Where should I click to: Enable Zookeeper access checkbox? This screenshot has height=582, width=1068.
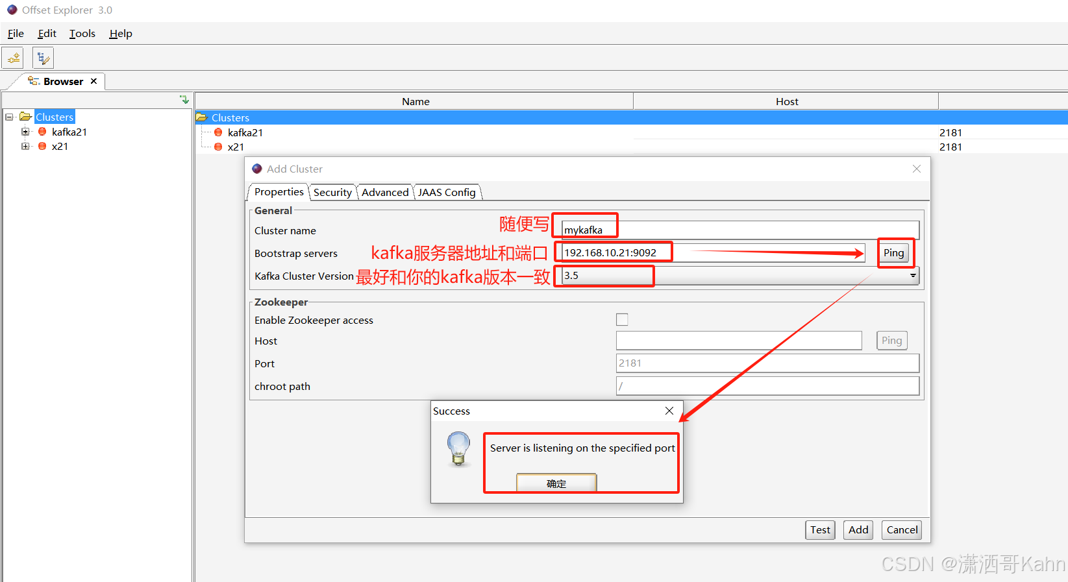point(622,319)
